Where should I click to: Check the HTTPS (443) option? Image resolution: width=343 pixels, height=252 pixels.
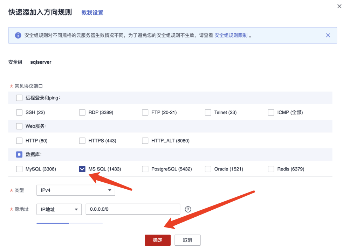point(82,141)
